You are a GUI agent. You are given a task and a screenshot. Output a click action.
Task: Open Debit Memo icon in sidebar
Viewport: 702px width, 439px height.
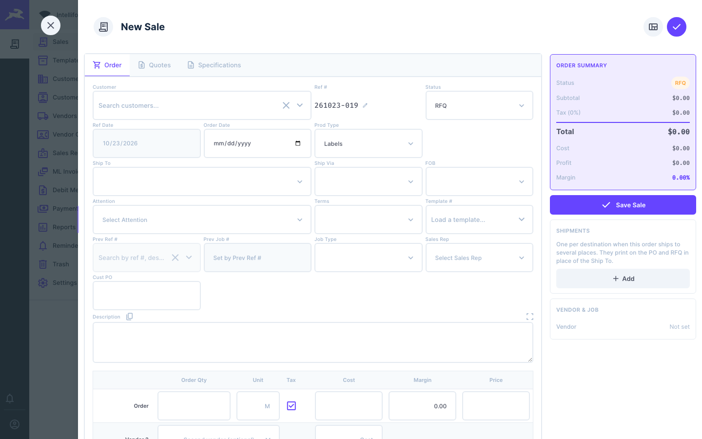point(43,190)
